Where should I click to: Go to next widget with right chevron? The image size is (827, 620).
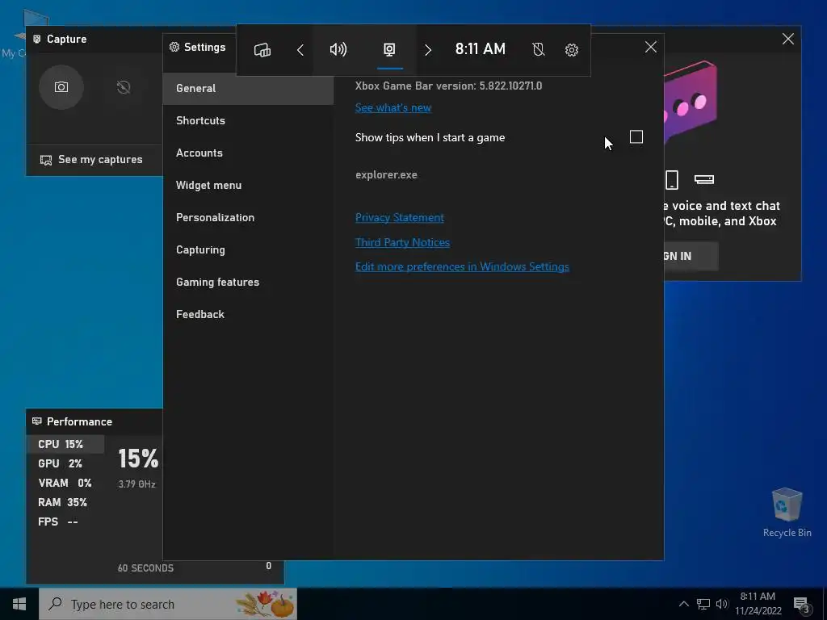tap(428, 50)
